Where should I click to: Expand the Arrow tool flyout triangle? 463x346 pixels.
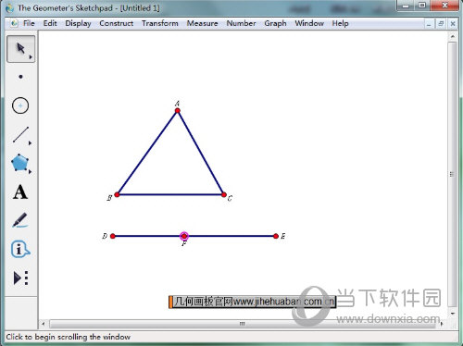click(31, 57)
